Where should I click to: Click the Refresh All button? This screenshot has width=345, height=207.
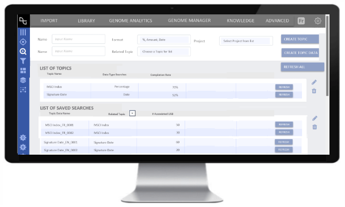click(302, 67)
